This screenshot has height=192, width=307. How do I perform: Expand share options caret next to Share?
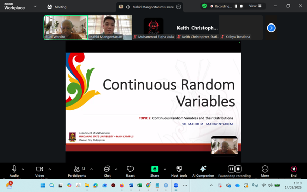(165, 169)
